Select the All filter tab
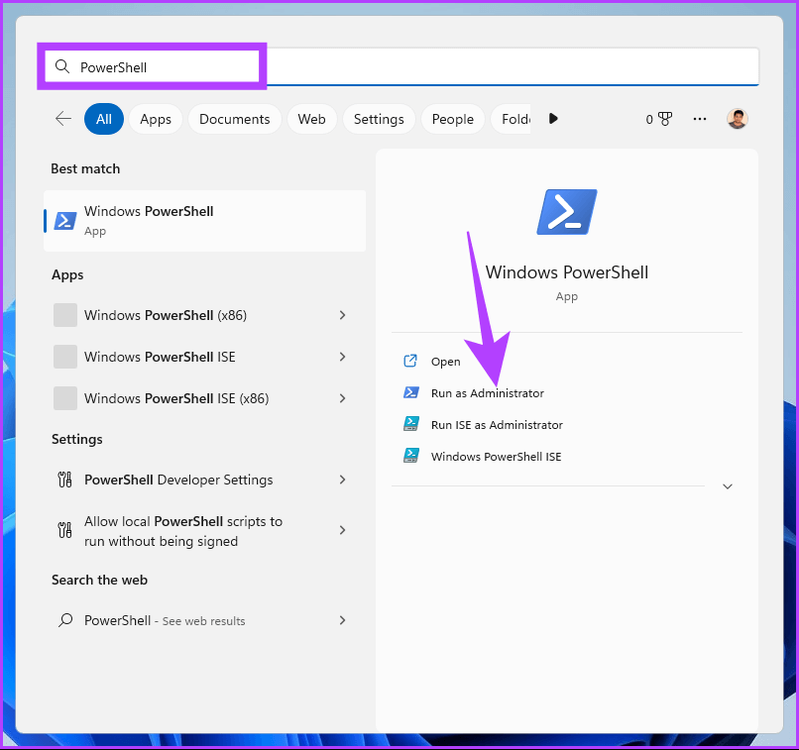The height and width of the screenshot is (750, 799). (104, 119)
